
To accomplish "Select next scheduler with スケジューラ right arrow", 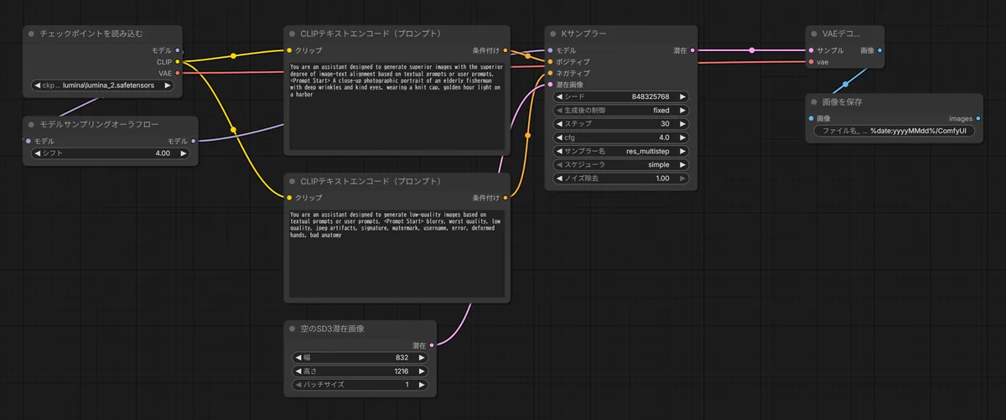I will [682, 164].
